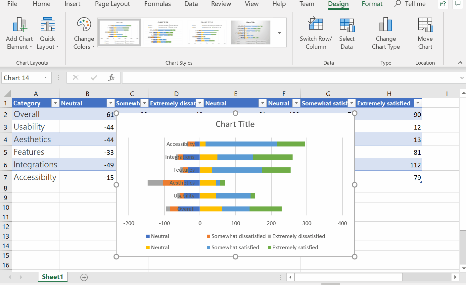The width and height of the screenshot is (466, 285).
Task: Select the Sheet1 tab
Action: click(x=52, y=277)
